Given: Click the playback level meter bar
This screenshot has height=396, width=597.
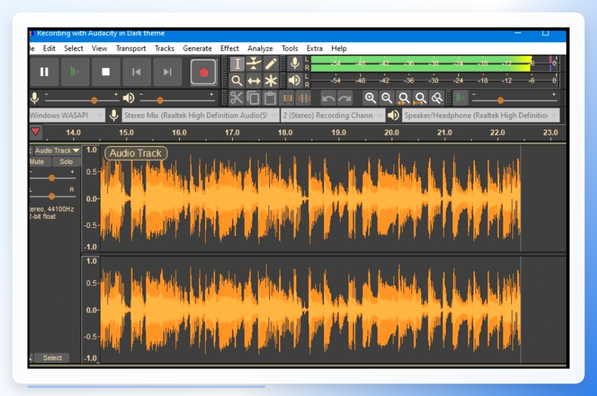Looking at the screenshot, I should point(435,80).
